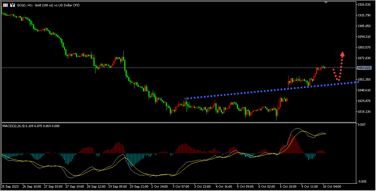Open the Depth of Market table icon
376x191 pixels.
pos(5,5)
